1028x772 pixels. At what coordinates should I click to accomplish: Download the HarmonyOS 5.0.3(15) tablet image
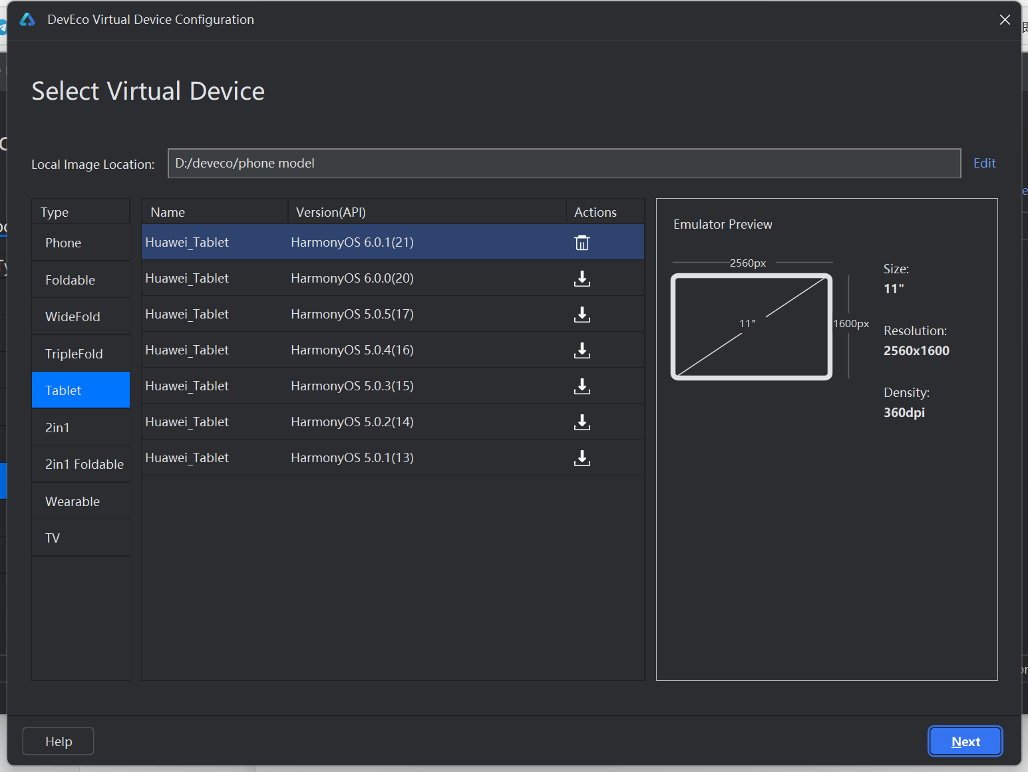582,386
